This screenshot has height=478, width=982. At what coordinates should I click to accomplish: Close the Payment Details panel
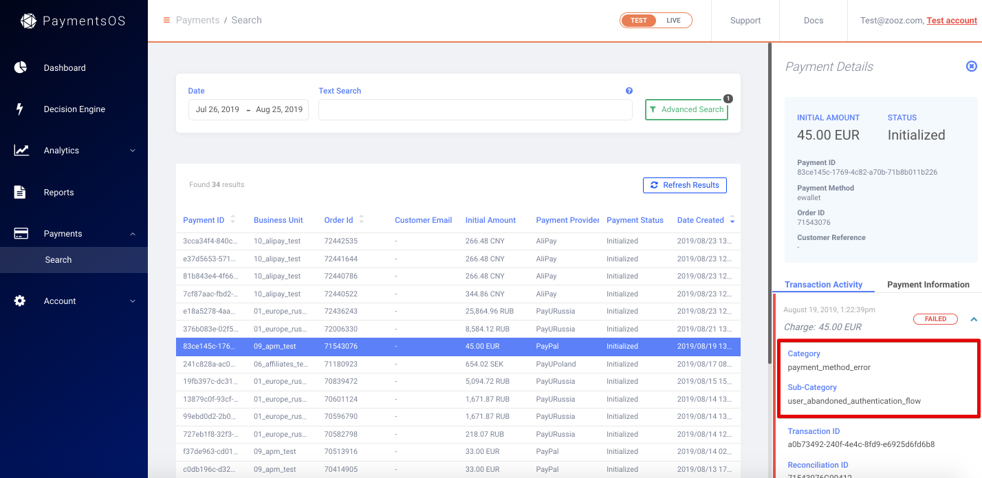pos(971,66)
